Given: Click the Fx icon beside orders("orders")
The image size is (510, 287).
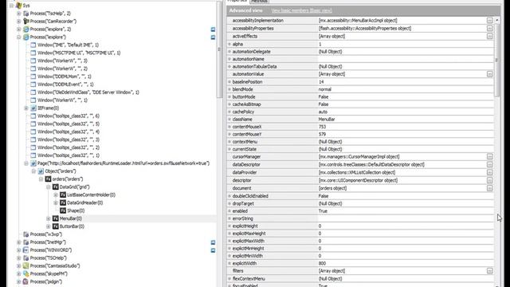Looking at the screenshot, I should point(48,179).
